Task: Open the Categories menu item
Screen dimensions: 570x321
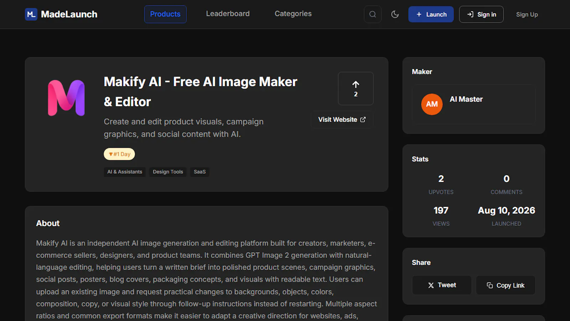Action: 293,14
